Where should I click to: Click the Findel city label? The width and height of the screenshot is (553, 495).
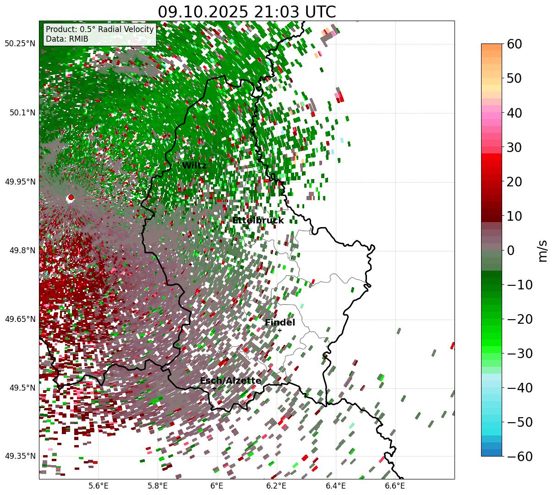point(280,323)
